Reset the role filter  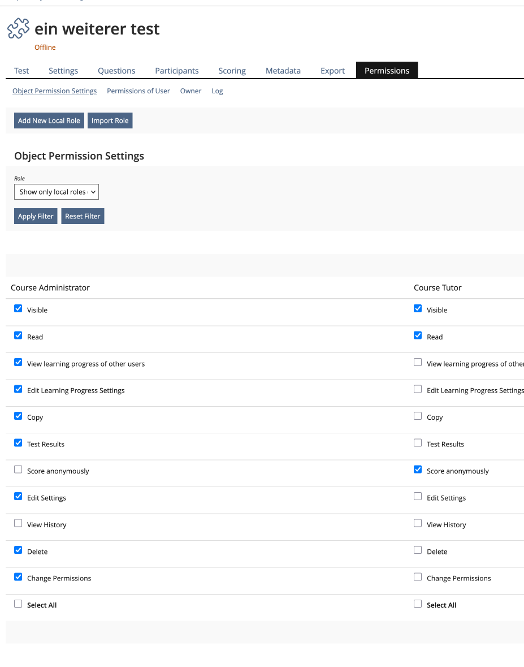pos(82,216)
